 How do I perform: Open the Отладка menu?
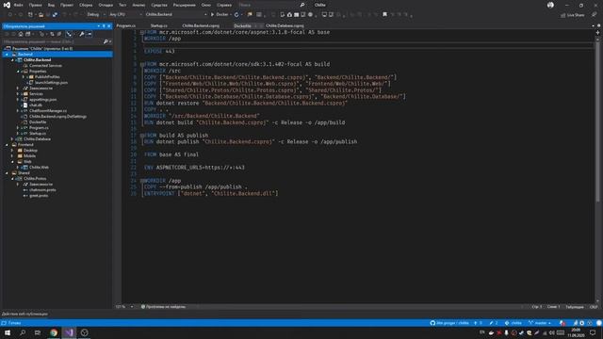click(x=106, y=5)
